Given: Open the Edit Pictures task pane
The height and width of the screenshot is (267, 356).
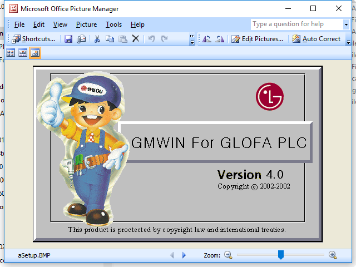Looking at the screenshot, I should (257, 39).
